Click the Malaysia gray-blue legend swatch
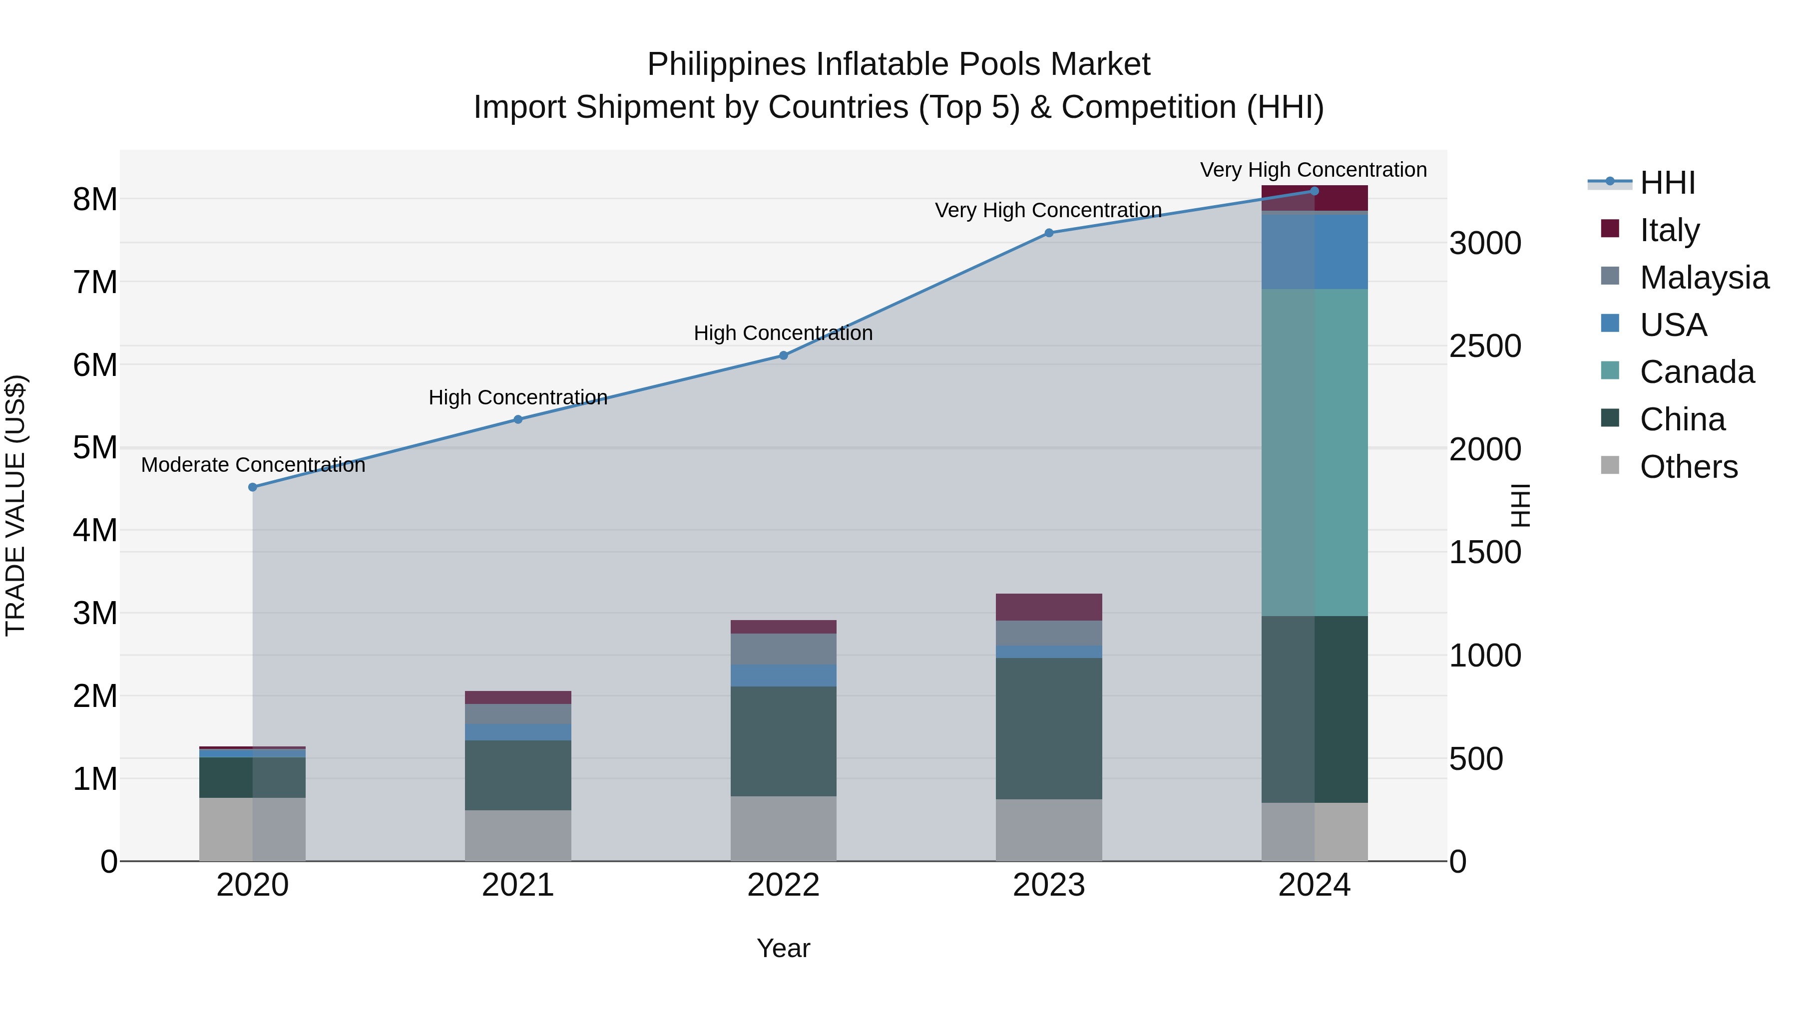 pyautogui.click(x=1610, y=276)
